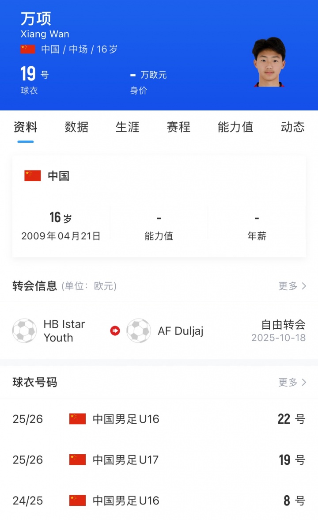Tap flag beside 25/26 中国男足U16 row
This screenshot has height=520, width=318.
pos(77,419)
